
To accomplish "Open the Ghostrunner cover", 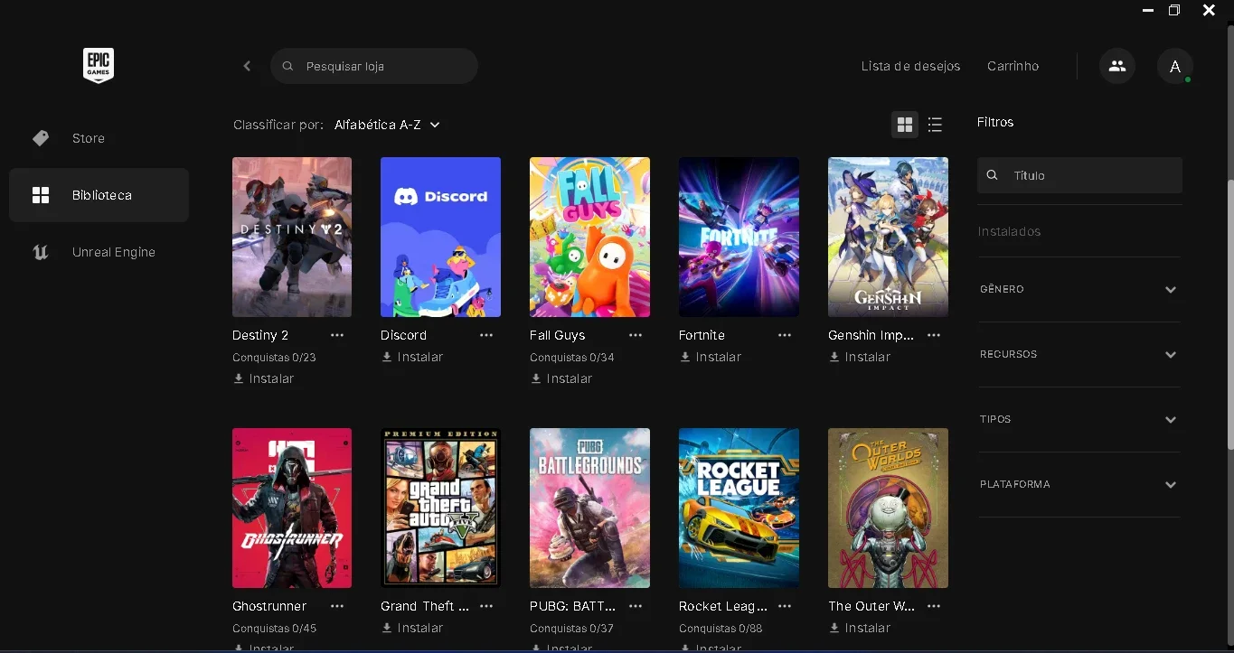I will click(x=292, y=508).
